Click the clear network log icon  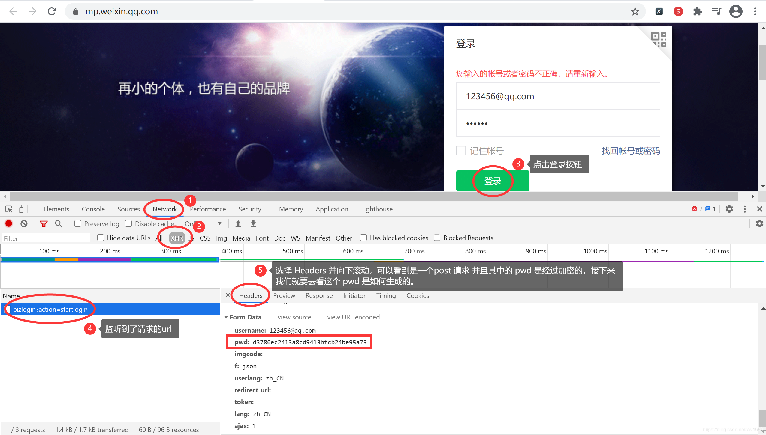[x=25, y=224]
